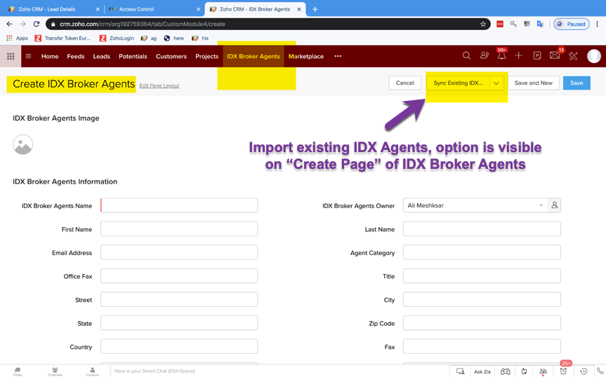Click the apps grid launcher icon
The image size is (606, 377).
(x=11, y=56)
